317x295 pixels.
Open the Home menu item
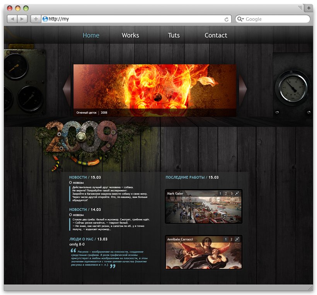point(91,36)
